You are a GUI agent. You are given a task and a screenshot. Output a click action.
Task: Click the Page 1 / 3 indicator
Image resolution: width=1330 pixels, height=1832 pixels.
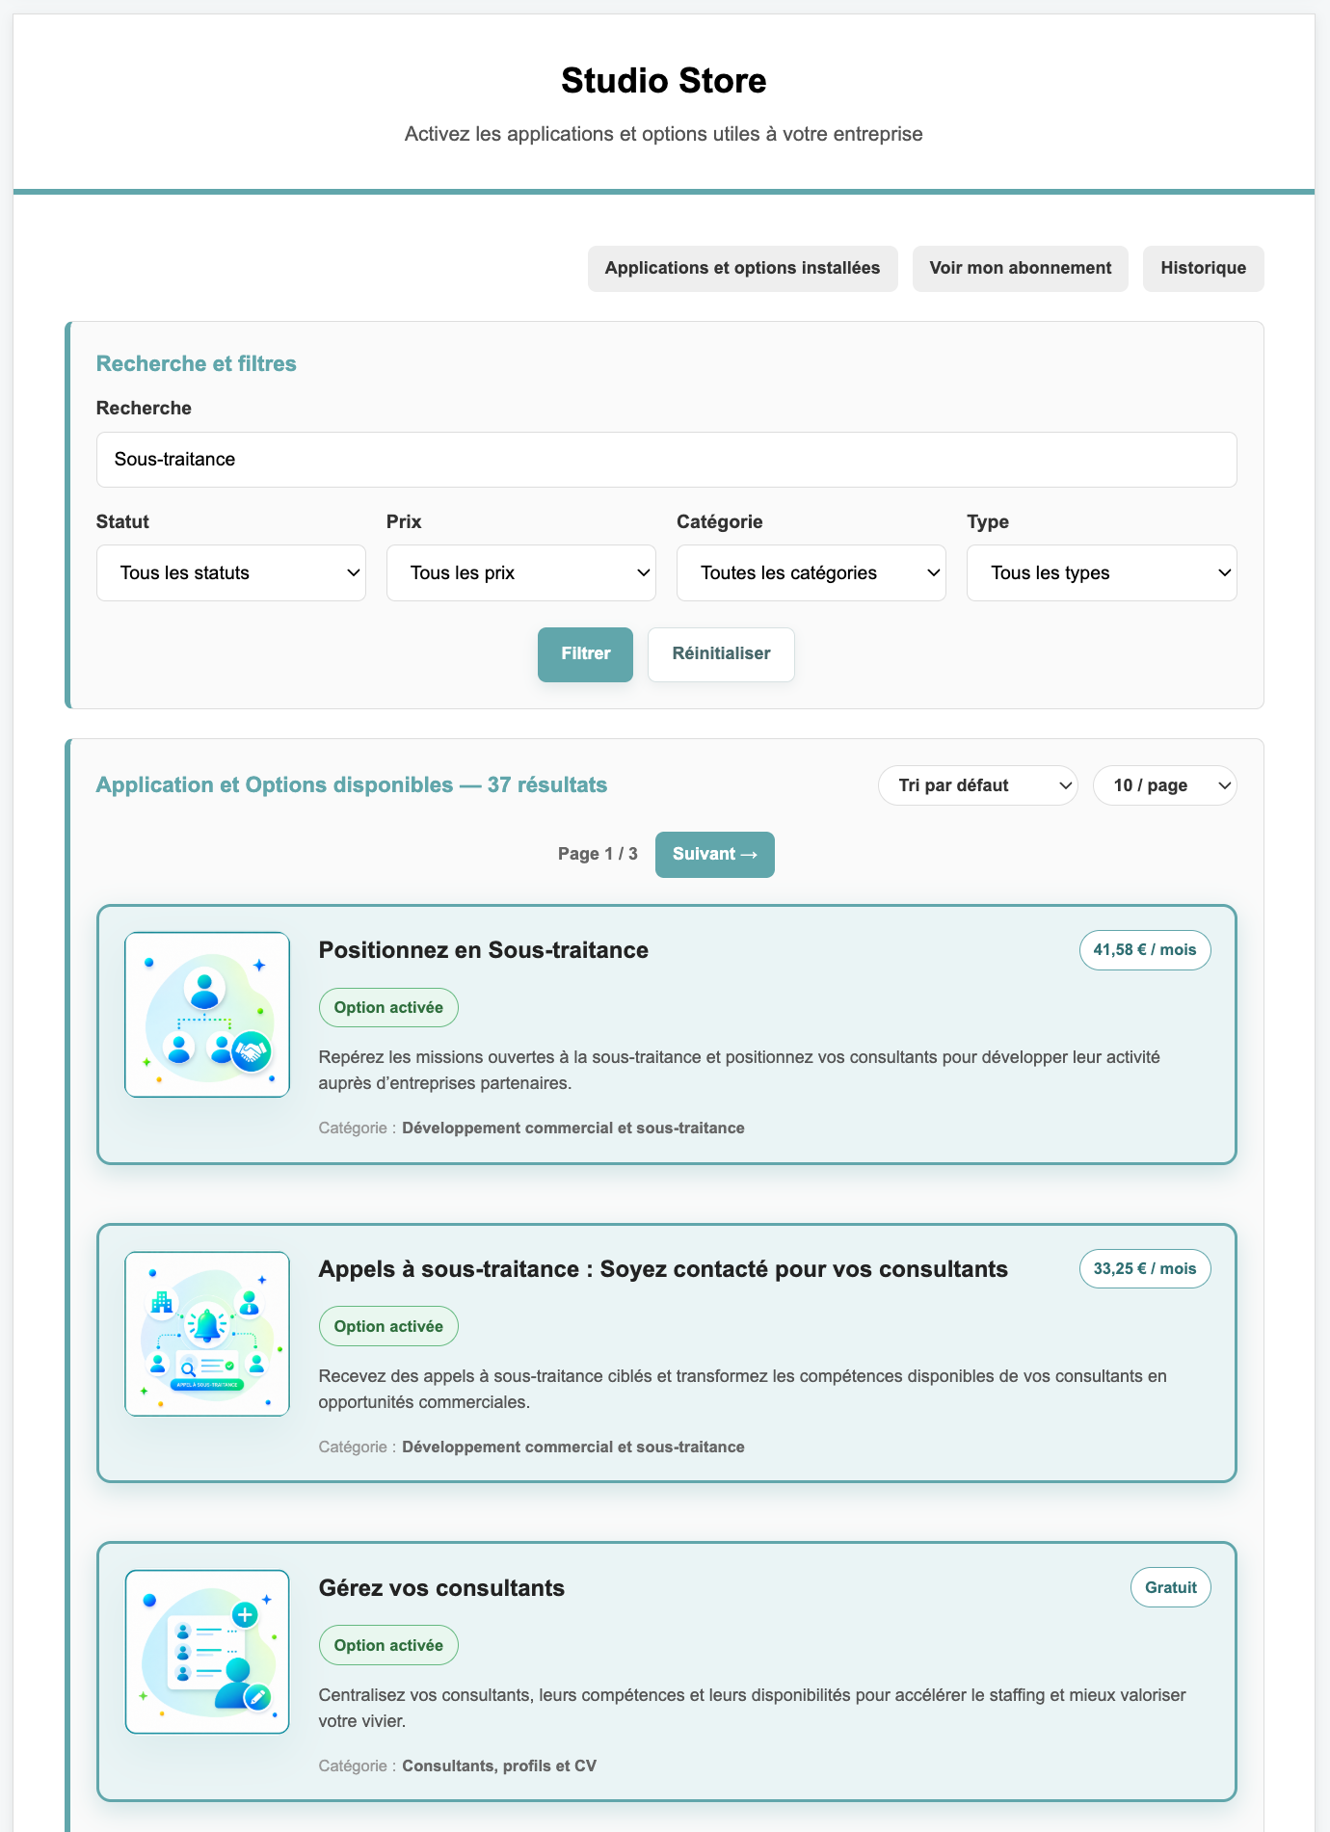coord(598,854)
